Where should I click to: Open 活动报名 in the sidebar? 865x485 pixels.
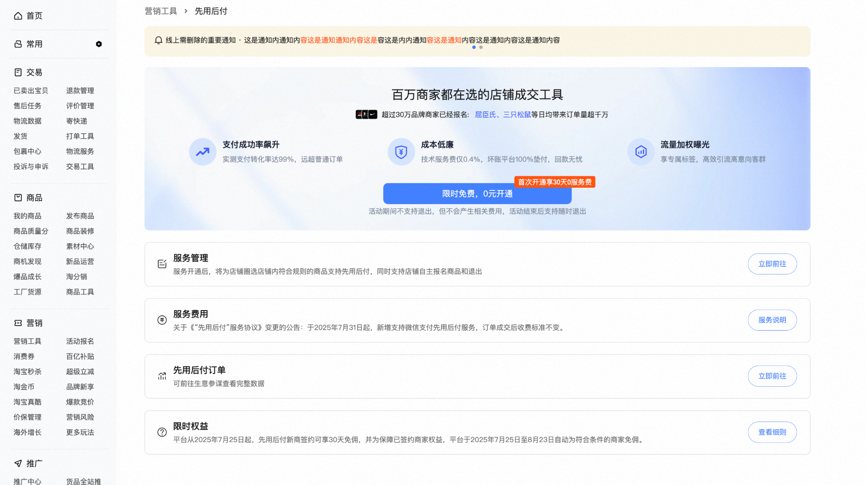[x=80, y=341]
